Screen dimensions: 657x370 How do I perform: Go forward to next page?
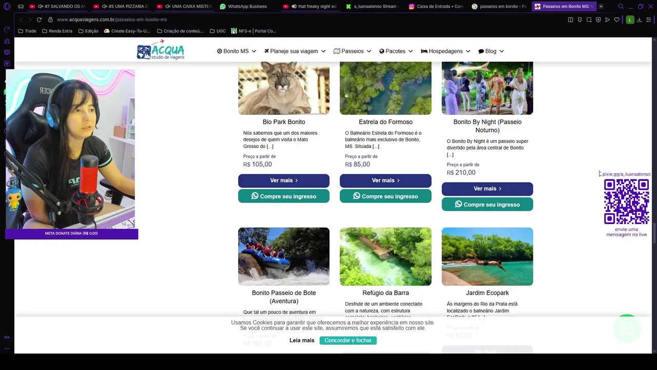(29, 20)
